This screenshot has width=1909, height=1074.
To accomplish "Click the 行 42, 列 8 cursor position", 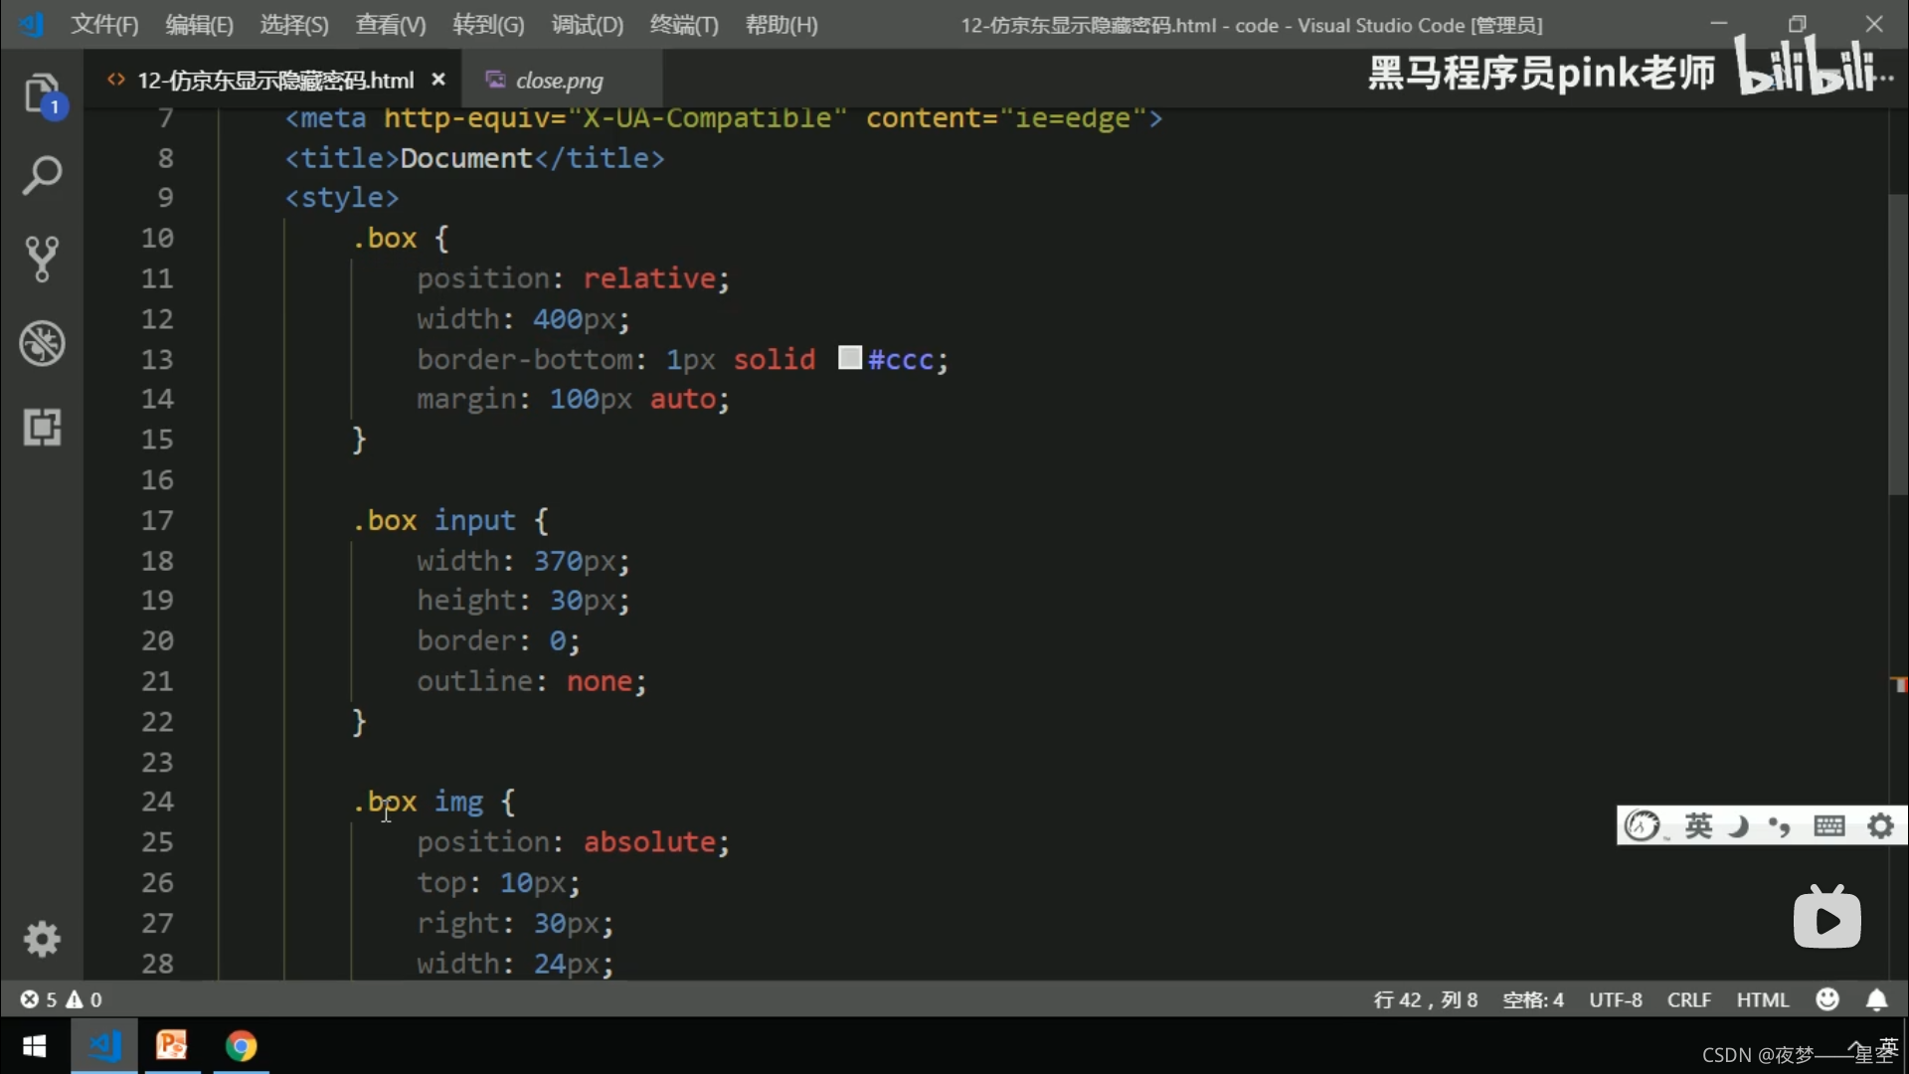I will click(1426, 999).
